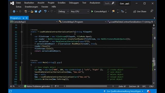Click the 2 Verweise link above LoadViaDataContractSerialization
The width and height of the screenshot is (165, 93).
pyautogui.click(x=34, y=30)
